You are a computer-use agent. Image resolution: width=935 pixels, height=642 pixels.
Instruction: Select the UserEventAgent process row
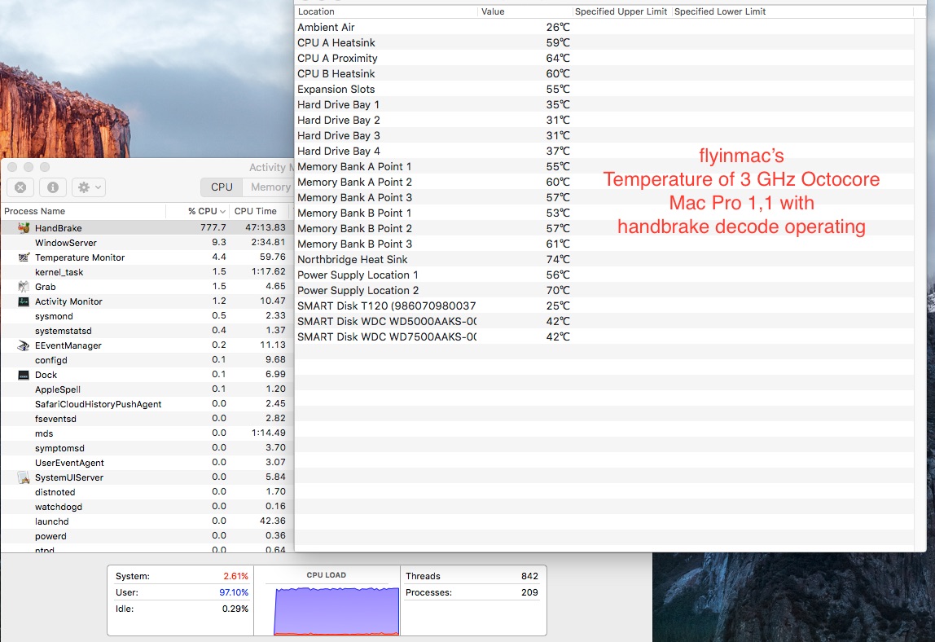146,463
